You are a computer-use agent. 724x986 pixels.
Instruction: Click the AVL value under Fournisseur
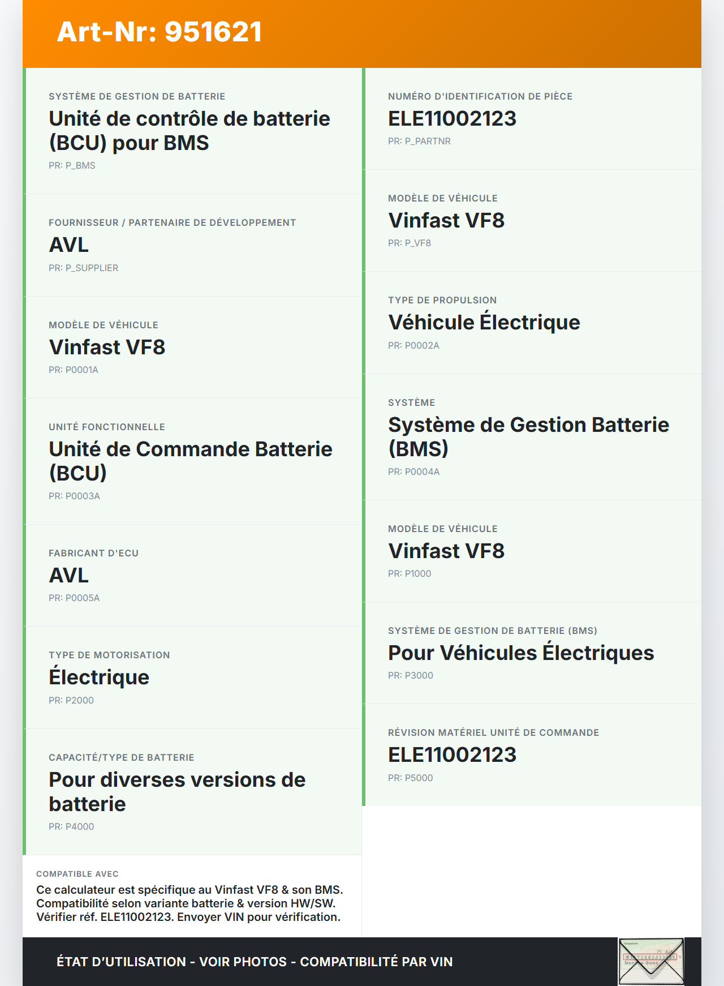(69, 245)
